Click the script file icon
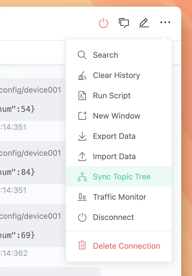This screenshot has height=276, width=192. tap(82, 96)
